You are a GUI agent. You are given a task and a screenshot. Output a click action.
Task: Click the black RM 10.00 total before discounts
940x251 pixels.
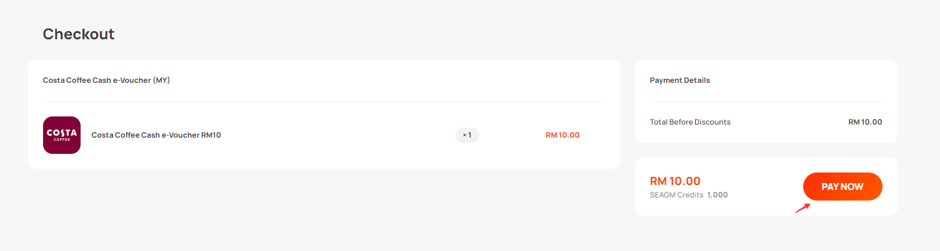tap(865, 122)
